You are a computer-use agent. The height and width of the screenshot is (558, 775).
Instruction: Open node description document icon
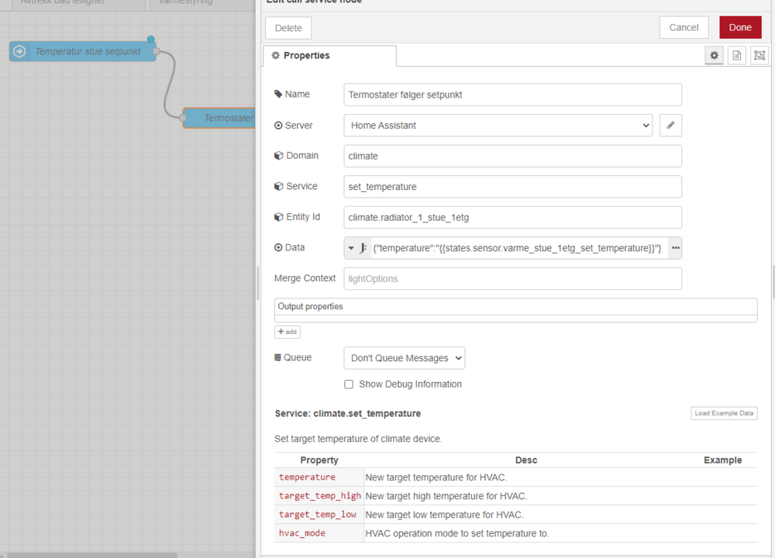coord(736,56)
